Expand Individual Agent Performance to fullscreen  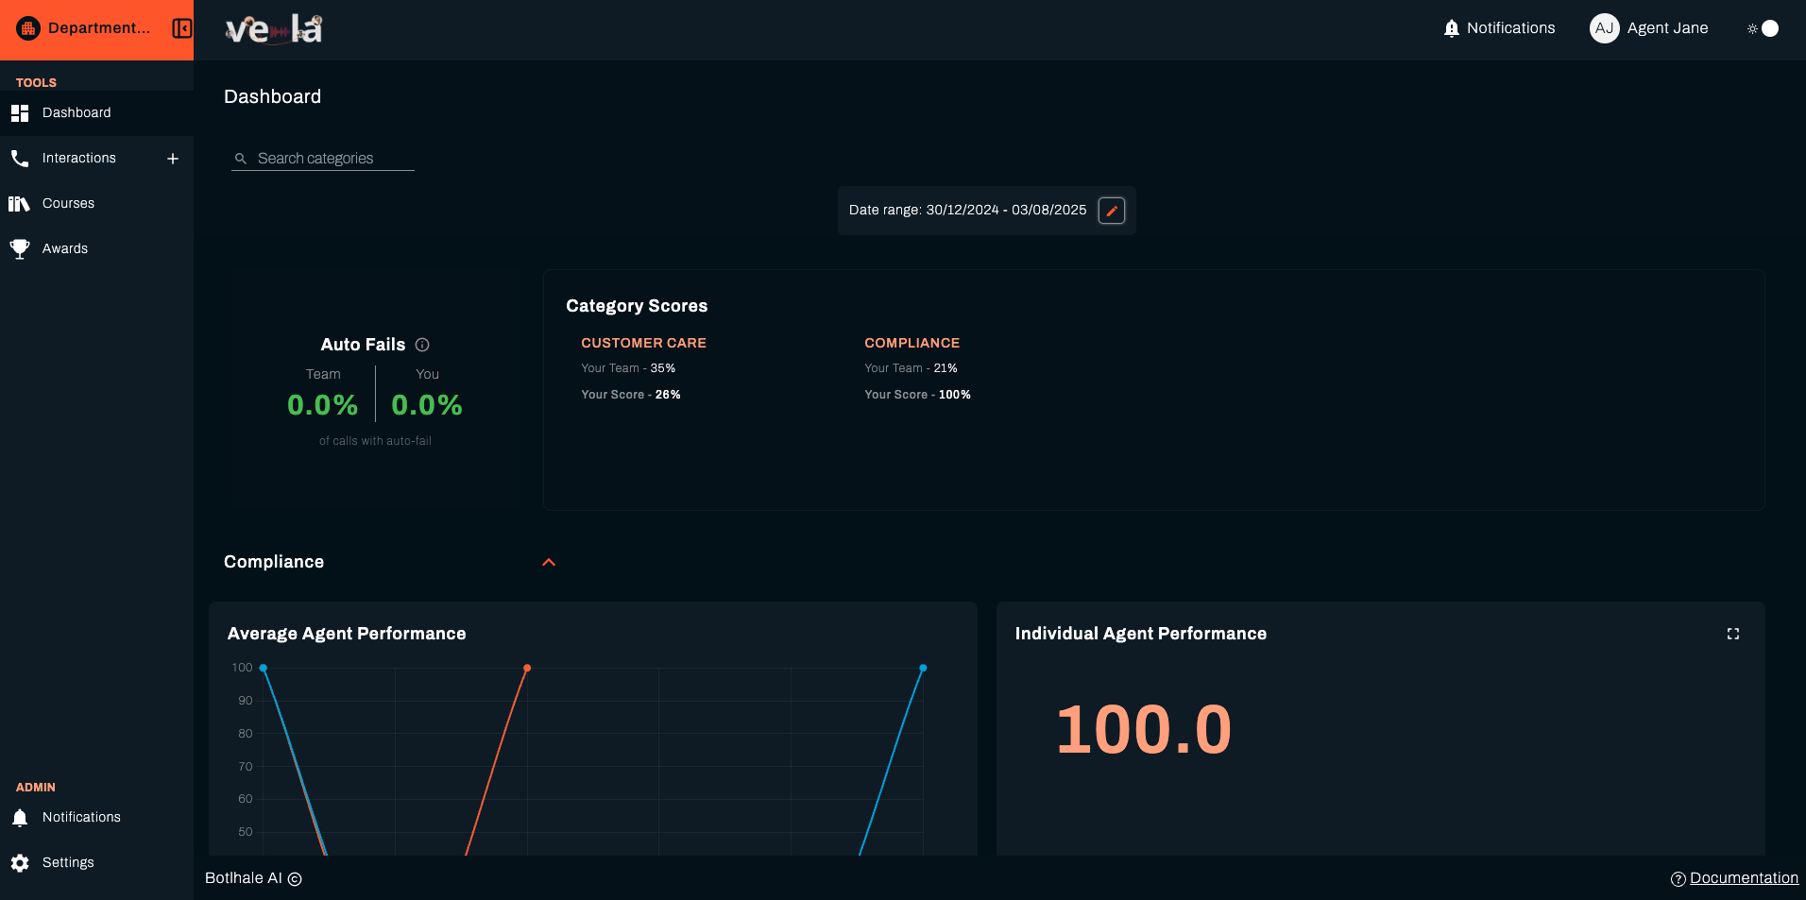tap(1734, 634)
